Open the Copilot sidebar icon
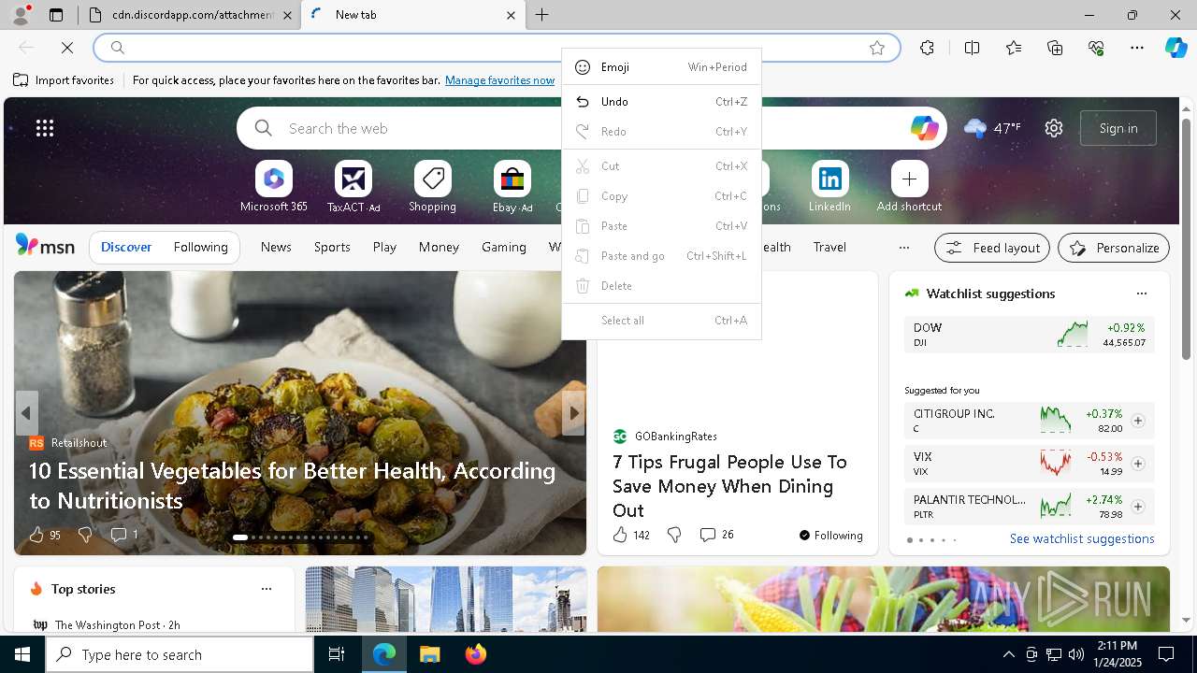The height and width of the screenshot is (673, 1197). 1175,48
